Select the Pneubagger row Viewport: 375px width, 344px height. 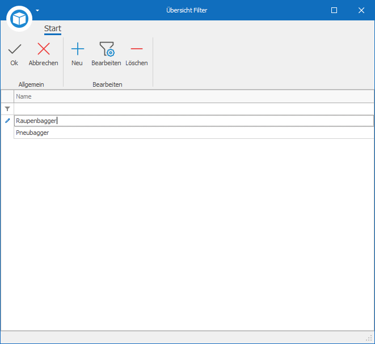(193, 133)
